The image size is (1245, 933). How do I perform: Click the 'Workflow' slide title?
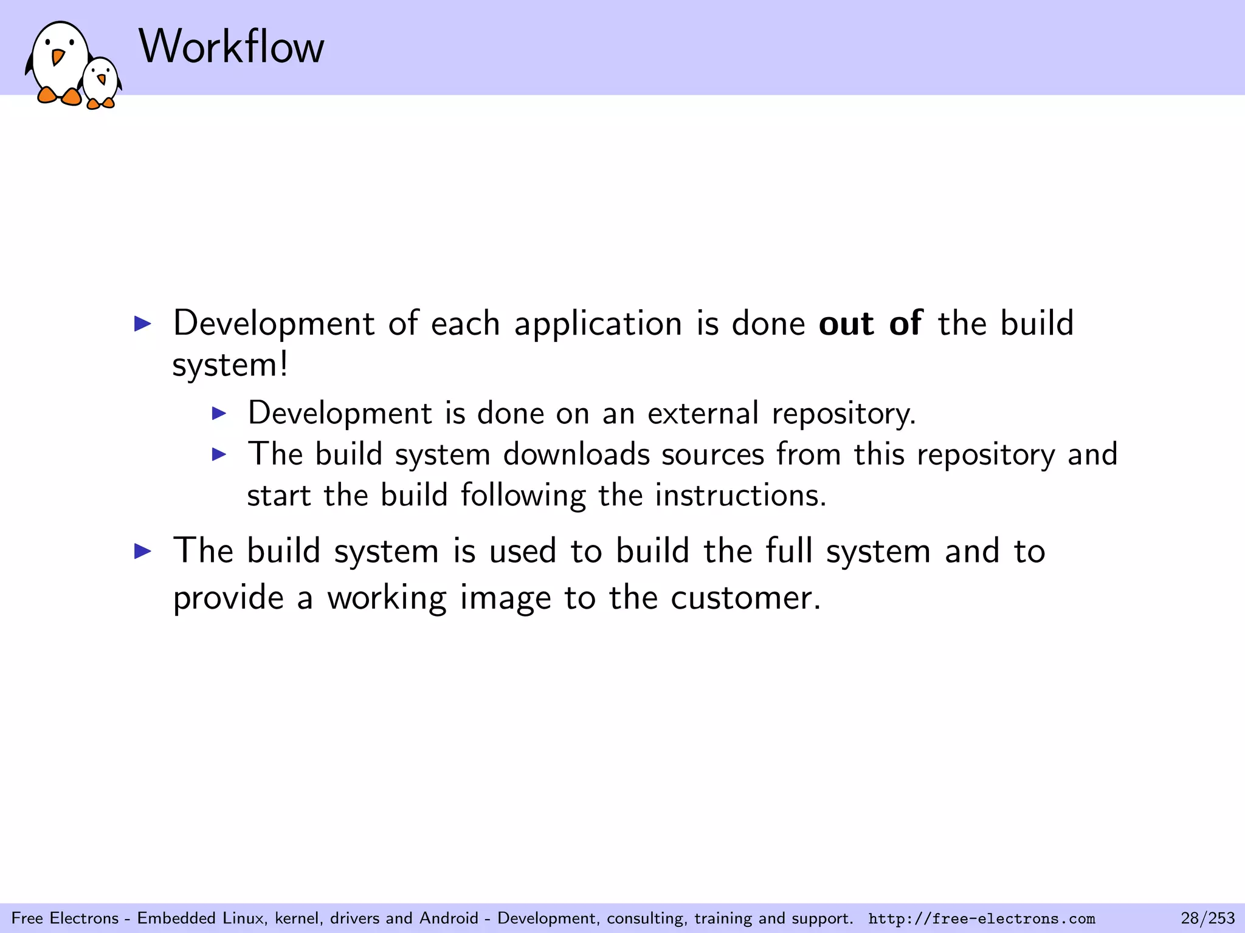232,47
